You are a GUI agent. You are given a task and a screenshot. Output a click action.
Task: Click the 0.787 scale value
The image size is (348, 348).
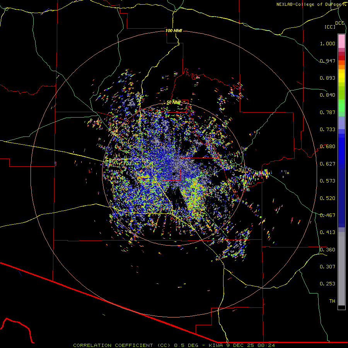click(328, 112)
